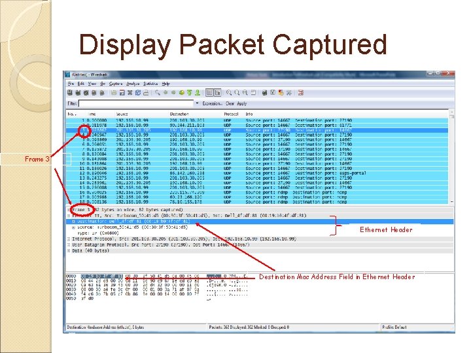The height and width of the screenshot is (353, 471).
Task: Open the File menu
Action: click(71, 84)
